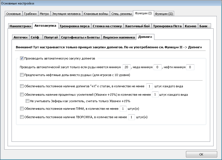Viewport: 222px width, 160px height.
Task: Confirm settings with the OK button
Action: click(x=201, y=154)
